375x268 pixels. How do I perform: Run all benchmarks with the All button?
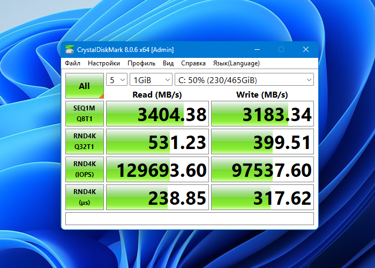pos(85,86)
